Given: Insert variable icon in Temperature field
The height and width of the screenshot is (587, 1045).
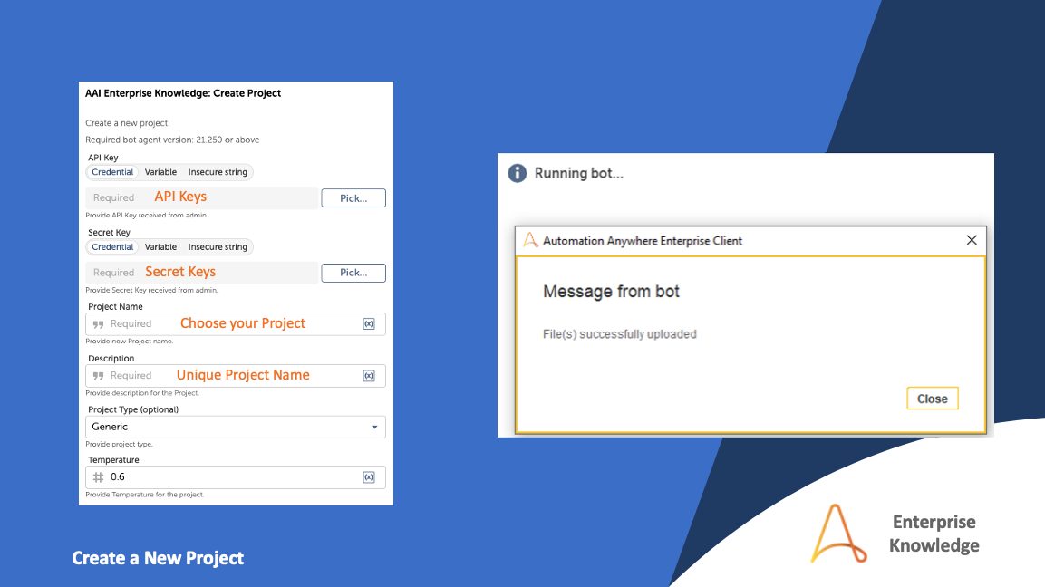Looking at the screenshot, I should pyautogui.click(x=369, y=477).
